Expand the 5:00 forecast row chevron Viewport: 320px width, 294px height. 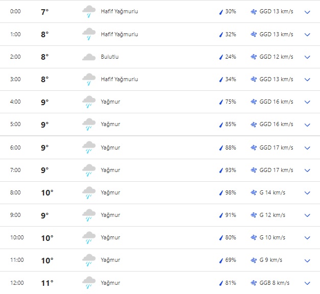[307, 125]
